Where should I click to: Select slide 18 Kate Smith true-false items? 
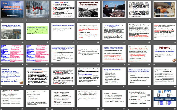(x=88, y=54)
